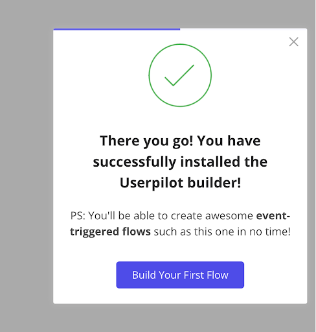The height and width of the screenshot is (332, 316).
Task: Click the gray backdrop below the modal
Action: coord(158,318)
